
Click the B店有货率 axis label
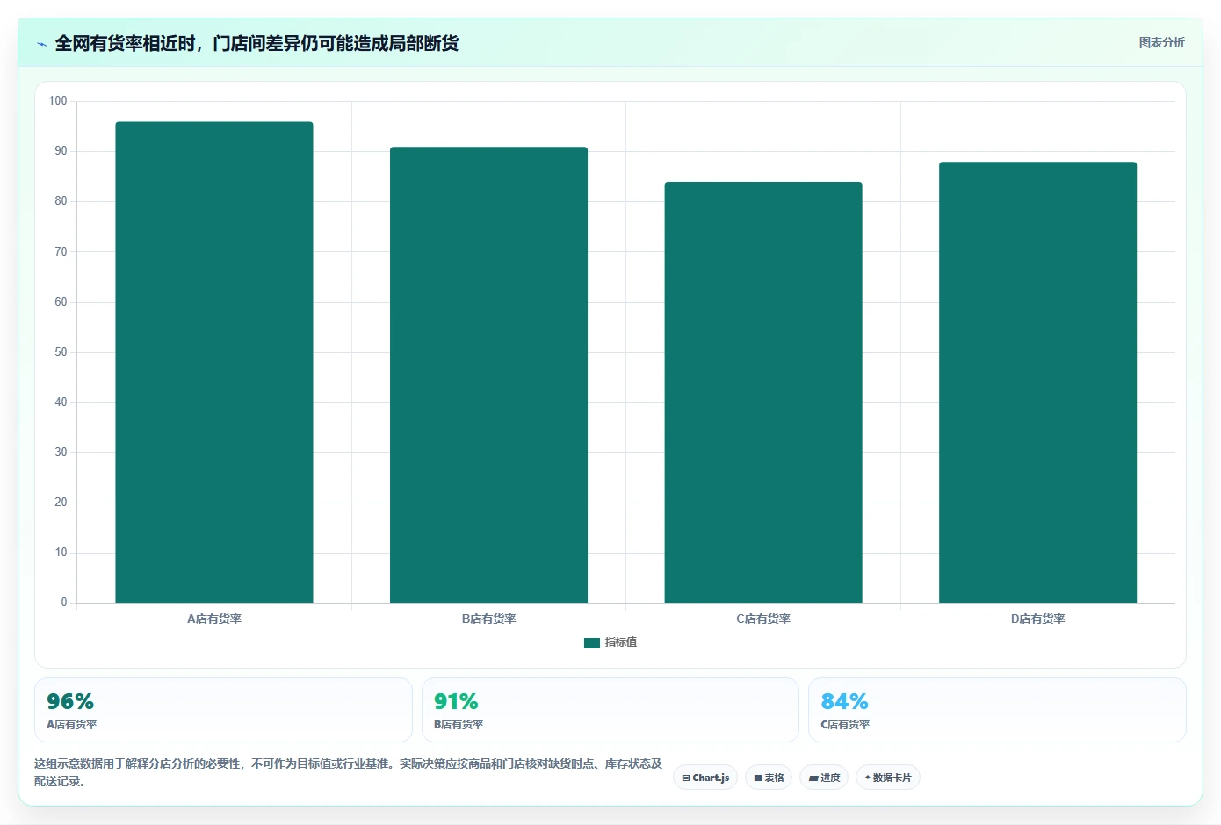click(488, 619)
